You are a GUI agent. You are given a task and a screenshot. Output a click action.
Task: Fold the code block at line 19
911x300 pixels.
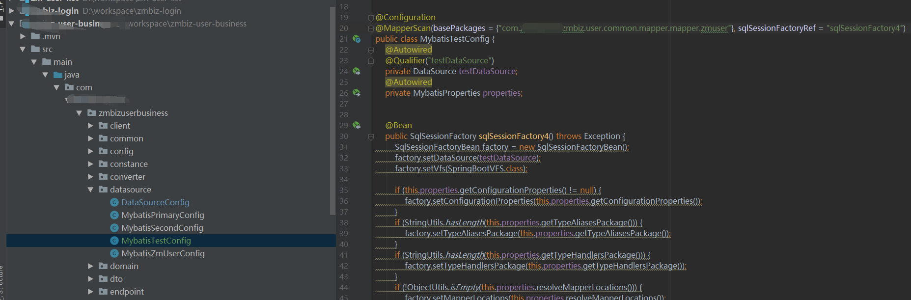[x=371, y=18]
